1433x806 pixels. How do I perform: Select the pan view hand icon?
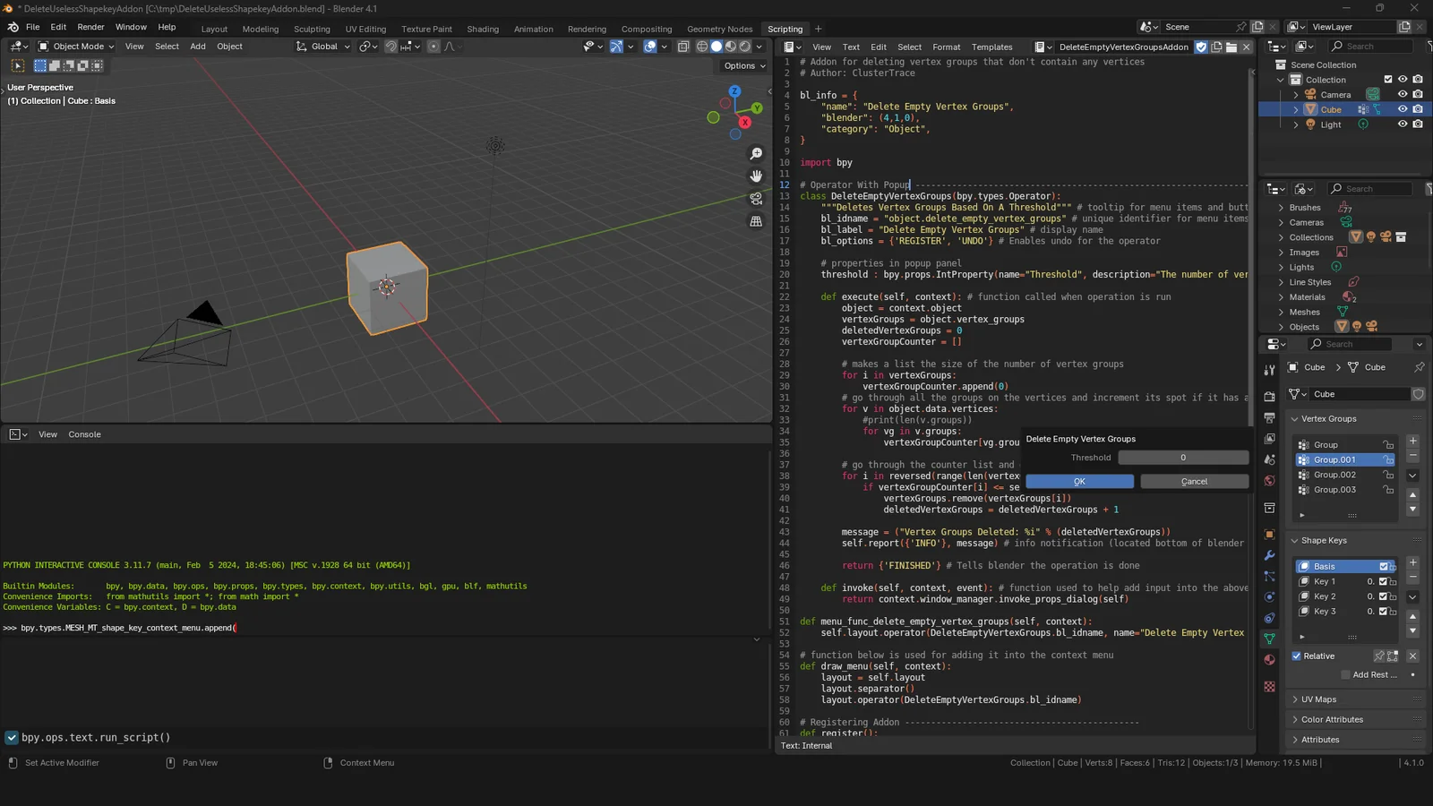[x=756, y=176]
